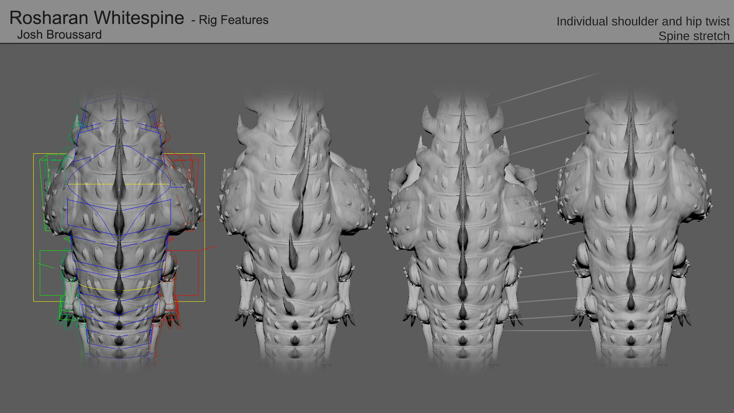734x413 pixels.
Task: Click the 'Josh Broussard' author name
Action: (59, 34)
